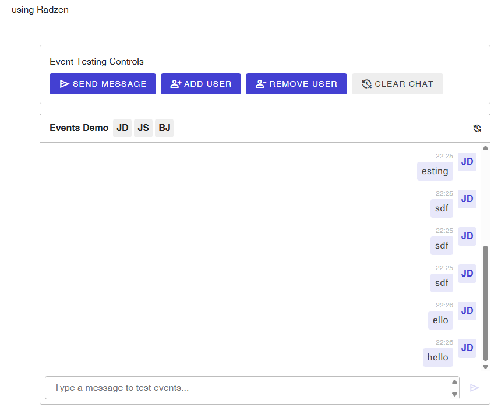Select the JS avatar in Events Demo header

(x=143, y=128)
